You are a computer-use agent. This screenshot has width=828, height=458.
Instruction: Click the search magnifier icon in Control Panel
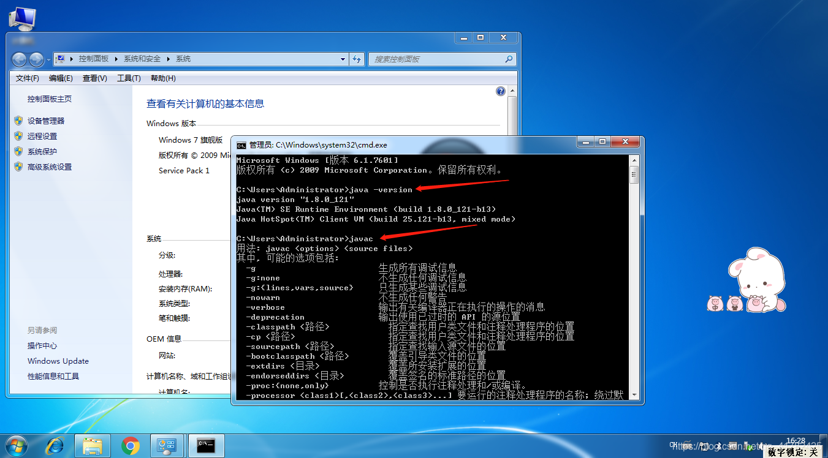pyautogui.click(x=509, y=59)
